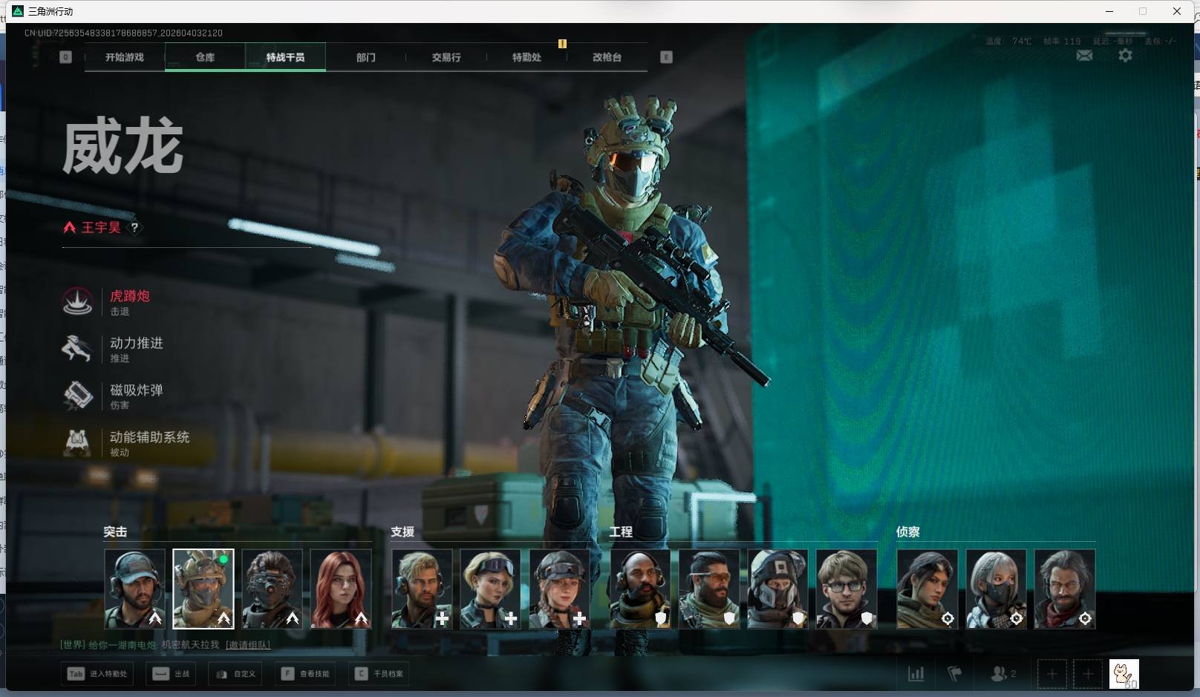This screenshot has height=697, width=1200.
Task: Click the 邀请组队 link in world chat
Action: click(248, 645)
